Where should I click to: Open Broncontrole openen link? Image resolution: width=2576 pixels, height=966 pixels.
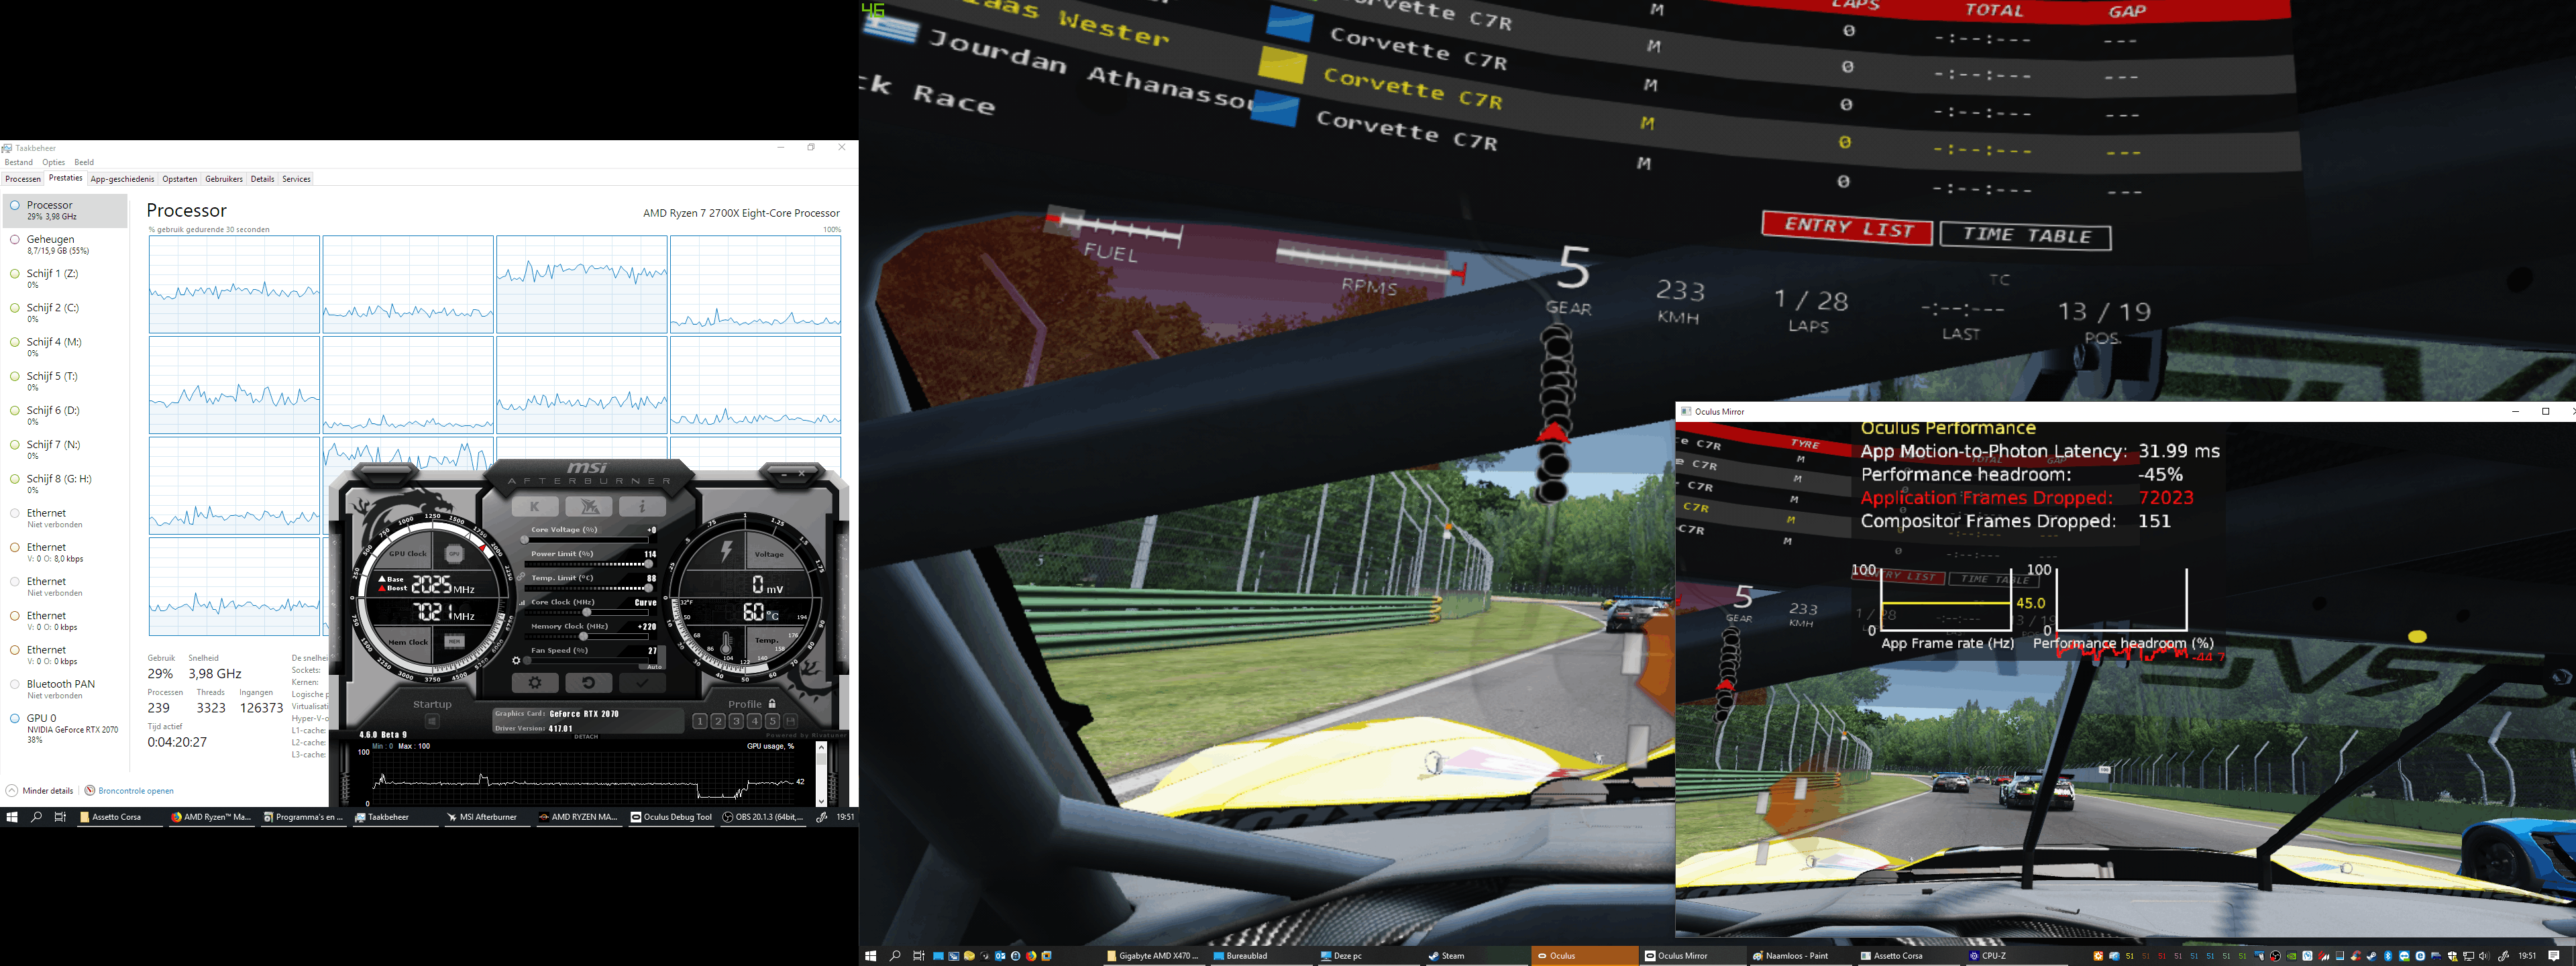pyautogui.click(x=129, y=791)
